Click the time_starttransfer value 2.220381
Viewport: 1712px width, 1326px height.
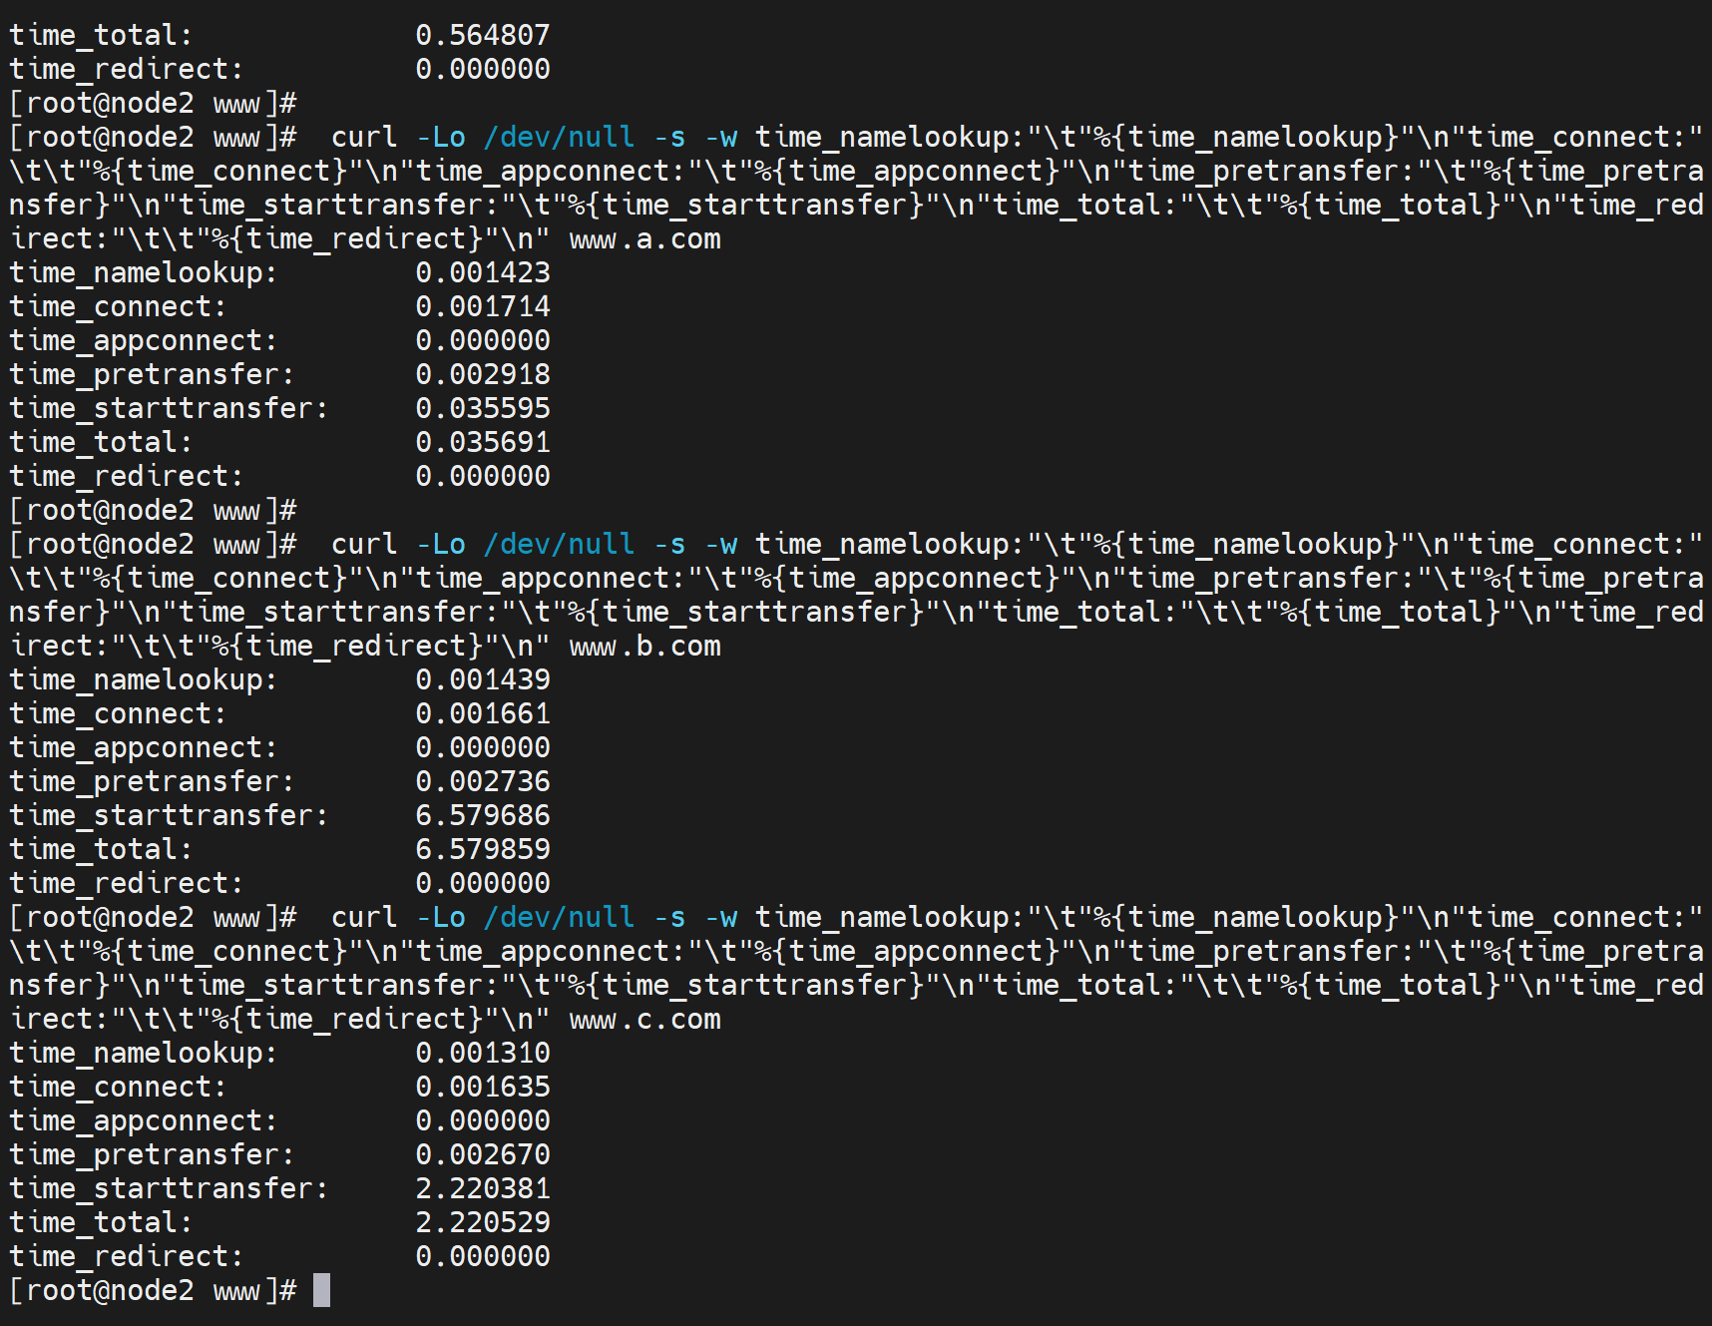tap(482, 1188)
